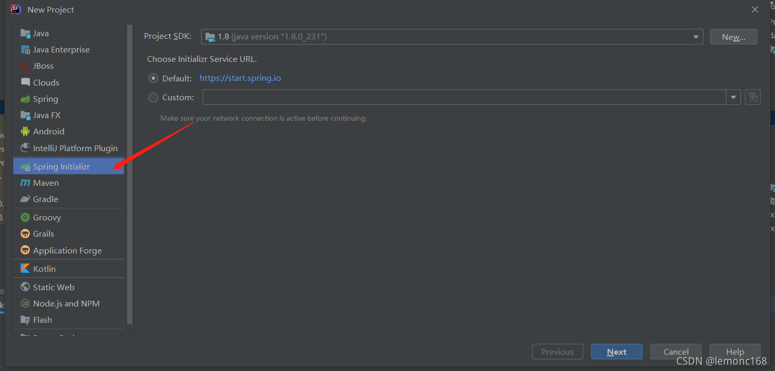Viewport: 775px width, 371px height.
Task: Click the Java FX folder icon
Action: tap(25, 115)
